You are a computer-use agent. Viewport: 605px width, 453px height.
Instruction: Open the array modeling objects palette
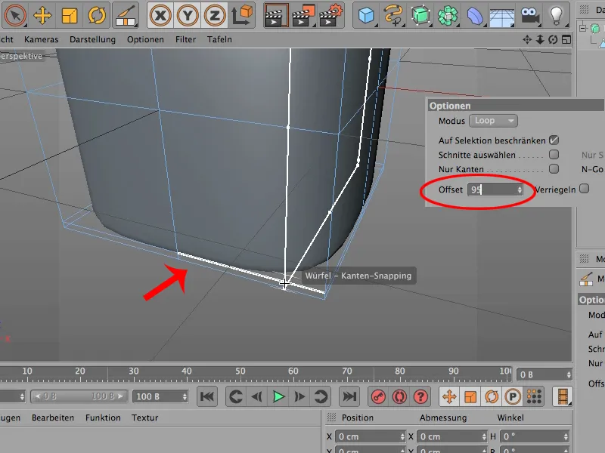pyautogui.click(x=448, y=15)
